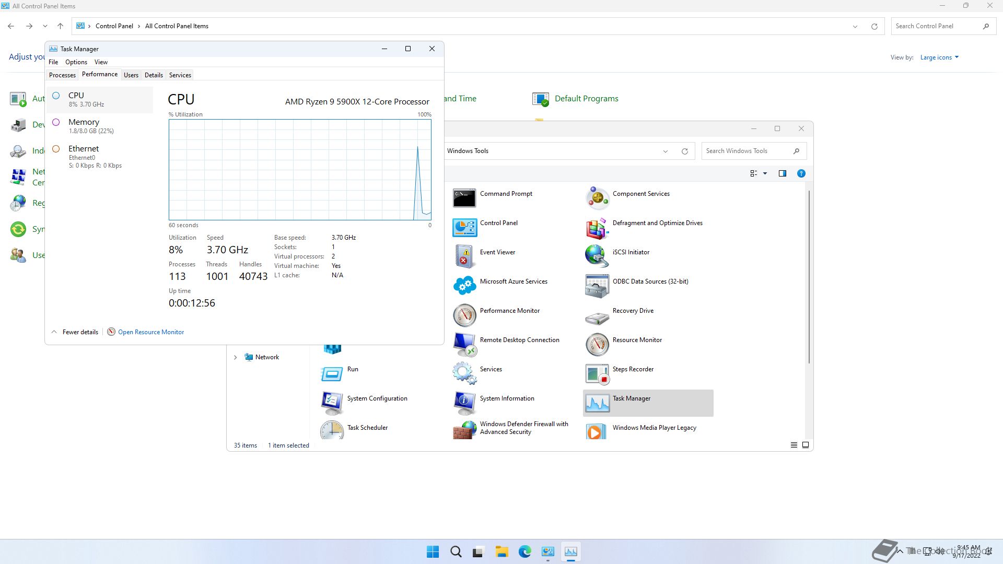Switch to Users tab
1003x564 pixels.
tap(131, 75)
